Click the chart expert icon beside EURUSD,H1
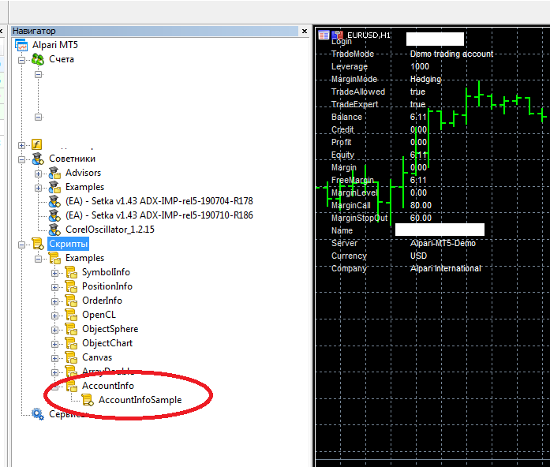The width and height of the screenshot is (550, 467). coord(338,35)
